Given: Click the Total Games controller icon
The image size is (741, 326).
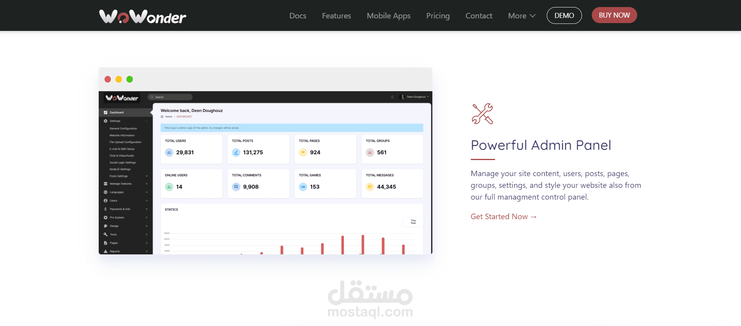Looking at the screenshot, I should pos(303,187).
